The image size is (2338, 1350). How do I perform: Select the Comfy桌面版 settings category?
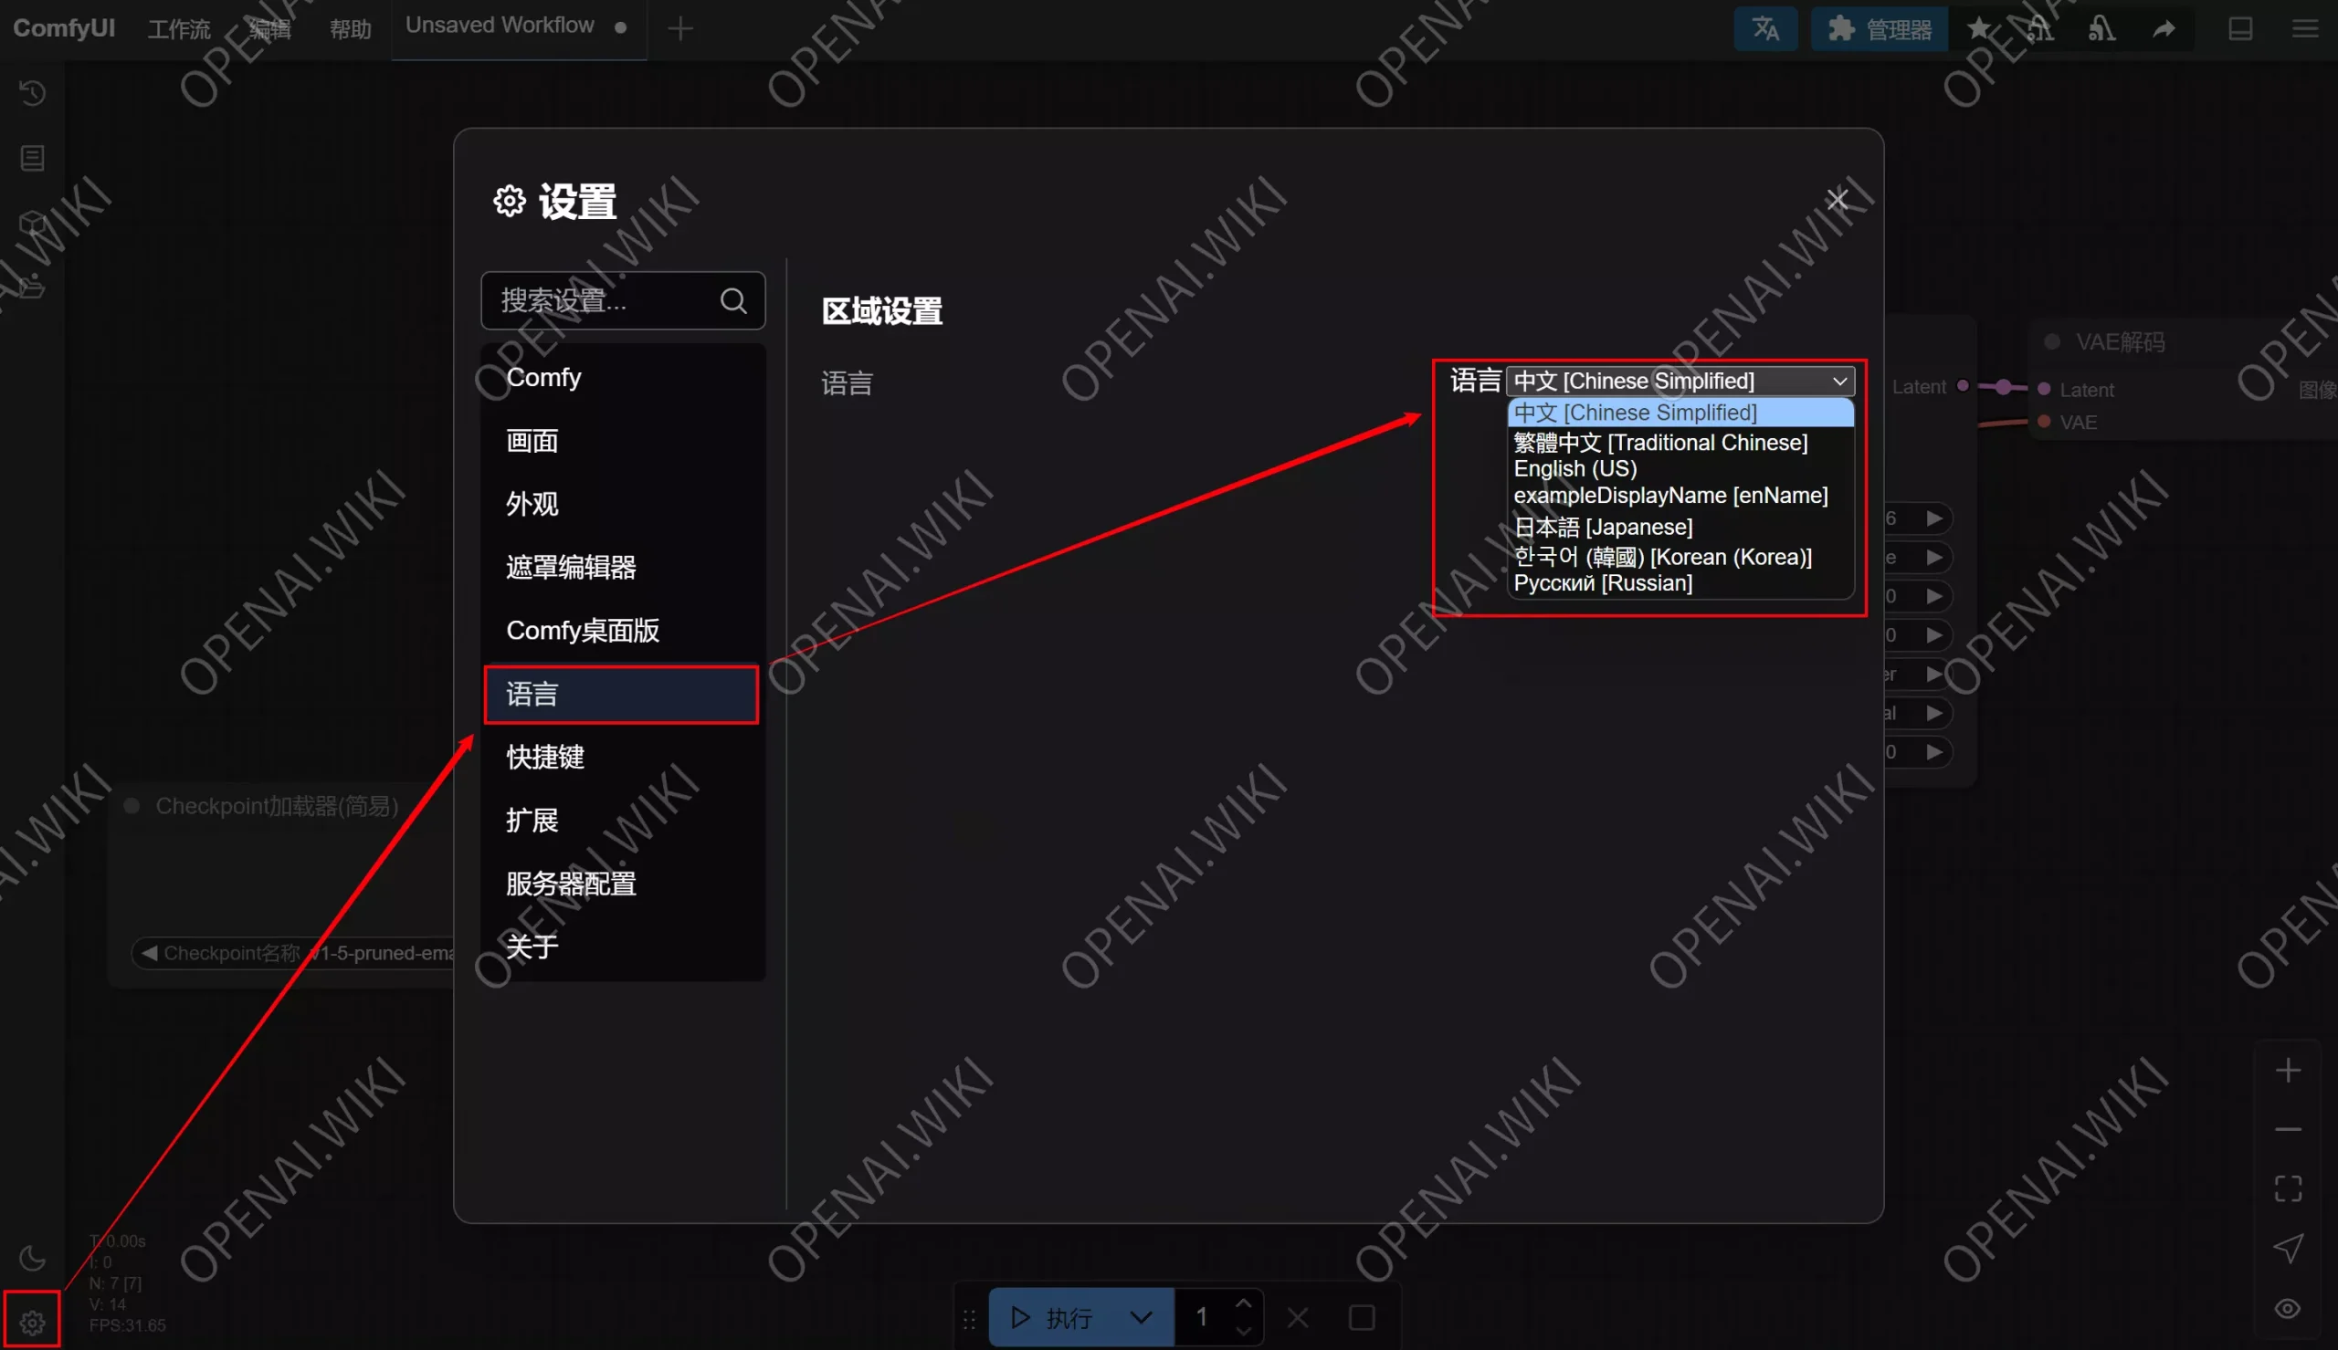623,631
